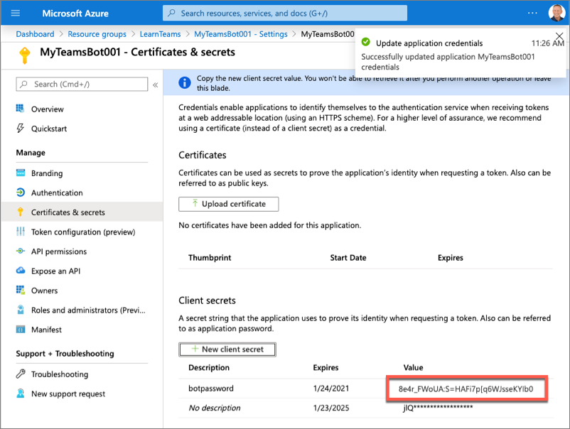The width and height of the screenshot is (570, 429).
Task: Select Branding in the Manage menu
Action: click(x=47, y=173)
